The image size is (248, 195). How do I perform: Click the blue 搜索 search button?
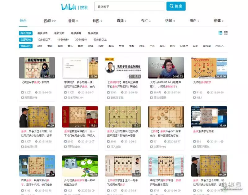176,6
